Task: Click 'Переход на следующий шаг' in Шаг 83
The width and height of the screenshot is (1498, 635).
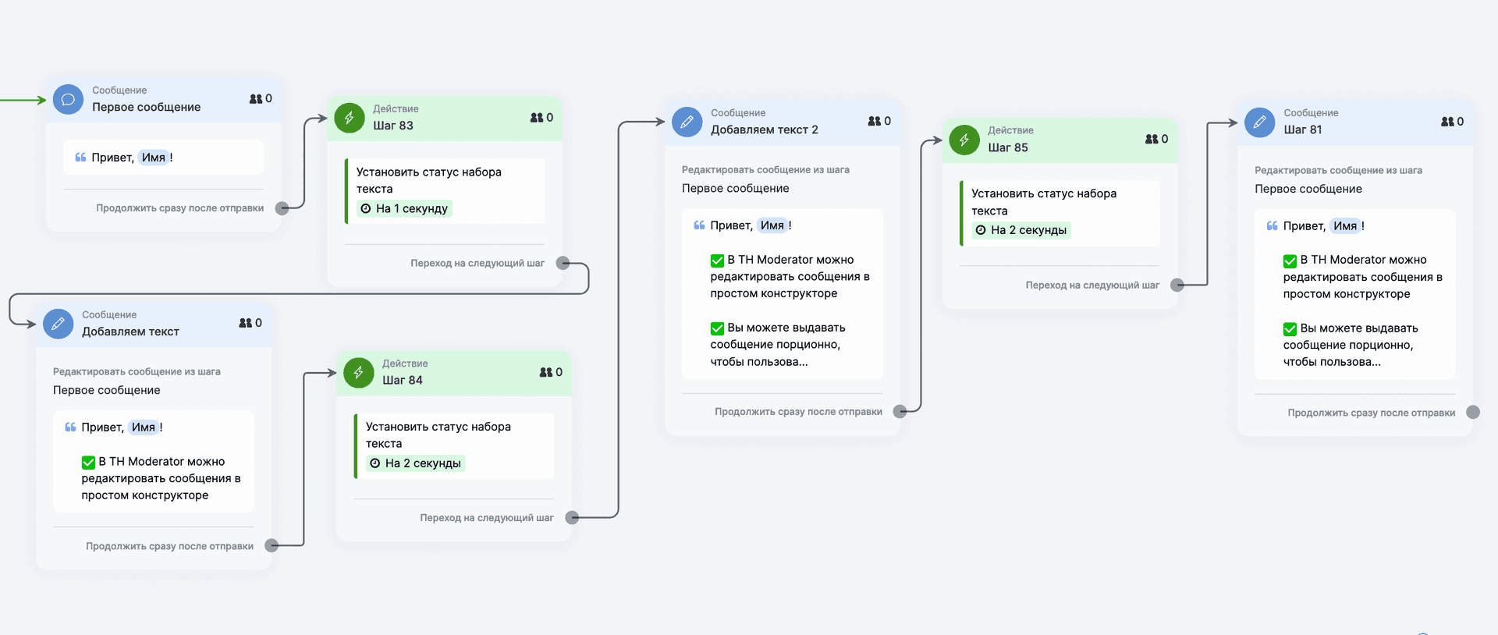Action: pos(477,264)
